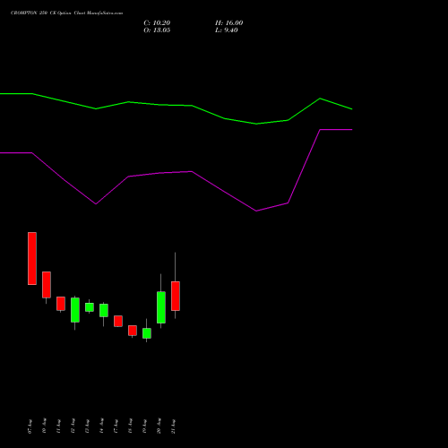This screenshot has width=448, height=448.
Task: Click the red 21 Aug candlestick
Action: [x=176, y=296]
